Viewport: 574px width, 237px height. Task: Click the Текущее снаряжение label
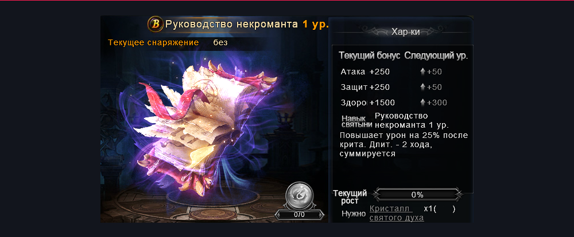coord(153,42)
